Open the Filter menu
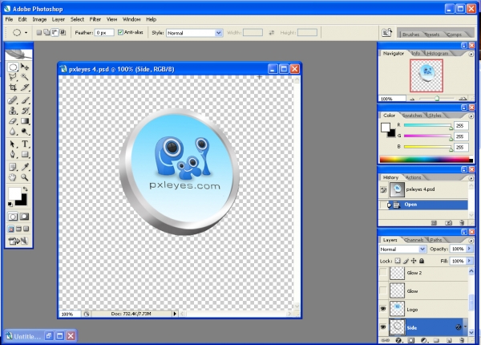The height and width of the screenshot is (345, 481). [x=95, y=19]
